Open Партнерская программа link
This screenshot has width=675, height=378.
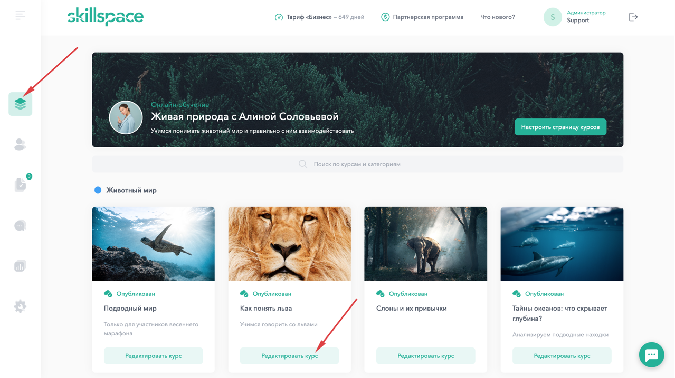[x=428, y=17]
